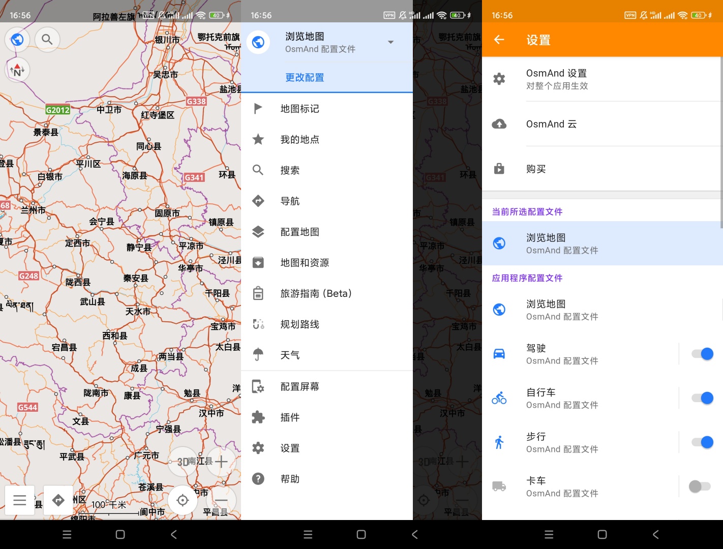Enable 3D map view button
The image size is (723, 549).
pos(183,462)
